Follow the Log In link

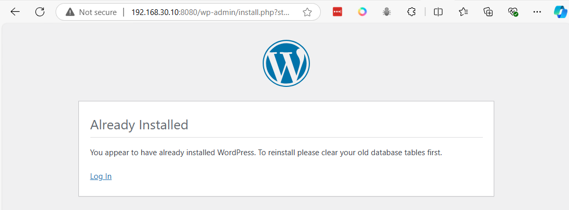pyautogui.click(x=101, y=176)
